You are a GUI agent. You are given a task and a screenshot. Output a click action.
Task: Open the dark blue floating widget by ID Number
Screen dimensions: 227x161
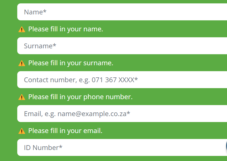point(226,146)
